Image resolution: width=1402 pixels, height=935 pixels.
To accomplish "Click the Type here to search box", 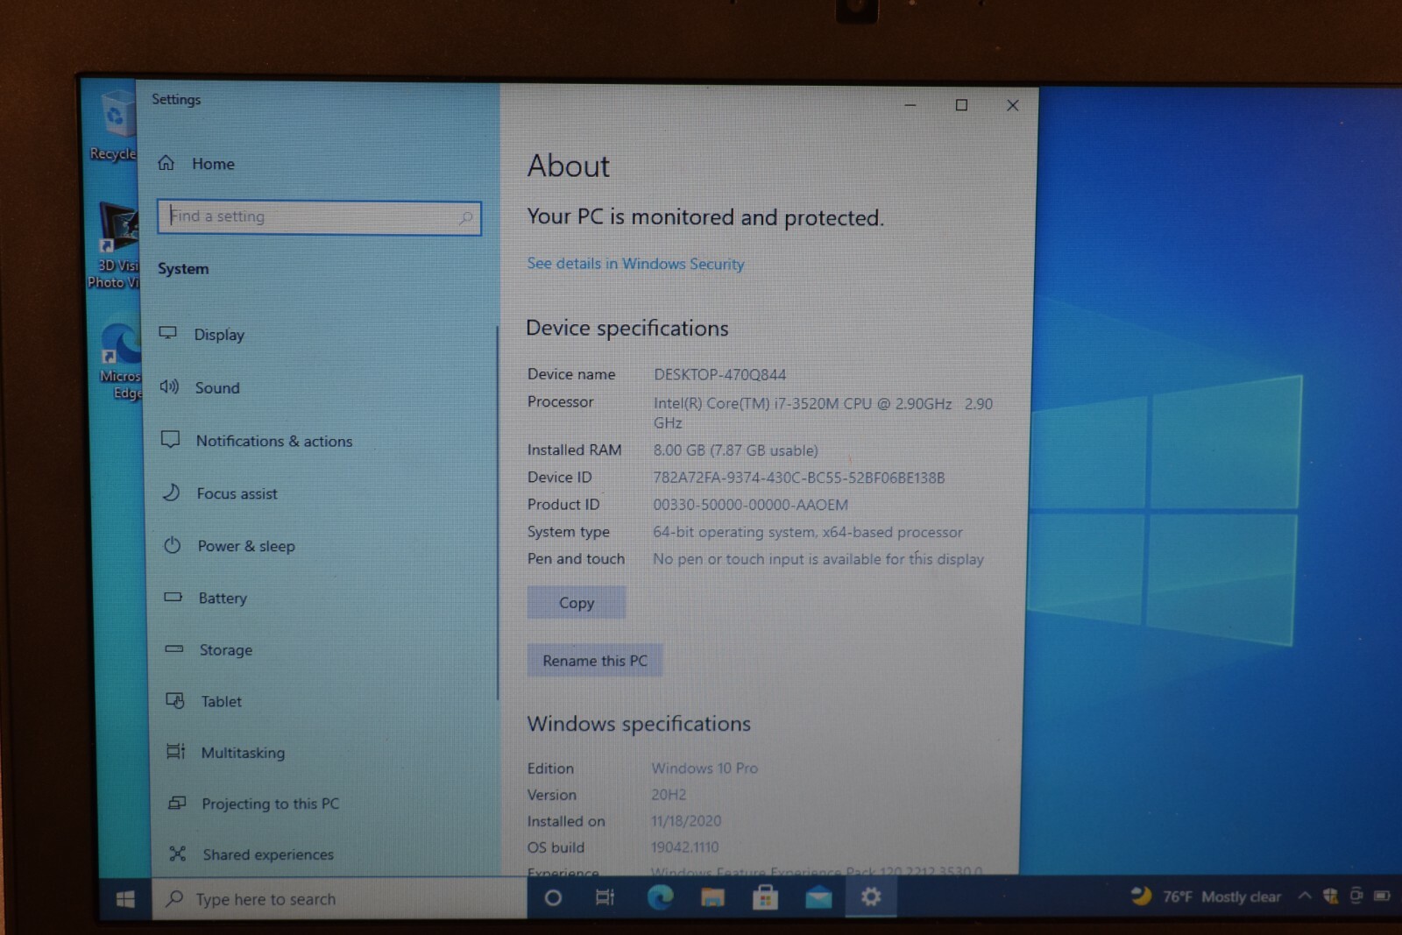I will tap(339, 899).
